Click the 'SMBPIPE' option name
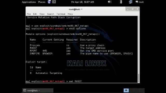This screenshot has height=93, width=166. pos(35,53)
